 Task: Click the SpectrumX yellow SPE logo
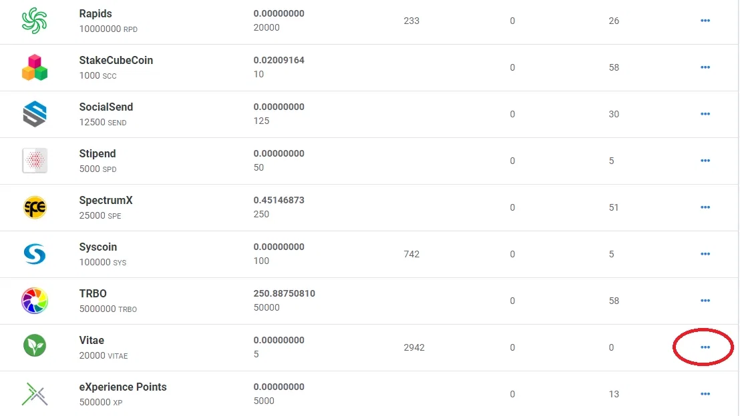(x=35, y=207)
